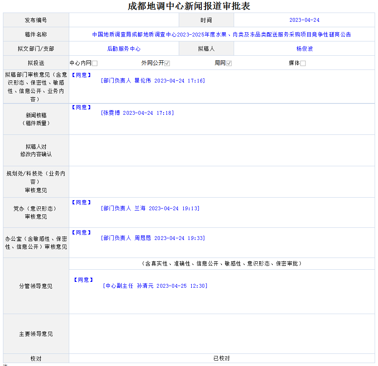Click the empty 发布编号 field
The width and height of the screenshot is (378, 366).
pyautogui.click(x=124, y=20)
